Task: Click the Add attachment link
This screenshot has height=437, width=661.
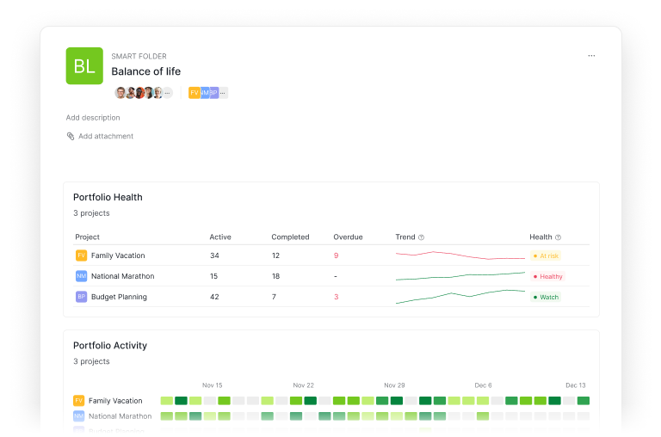Action: 106,136
